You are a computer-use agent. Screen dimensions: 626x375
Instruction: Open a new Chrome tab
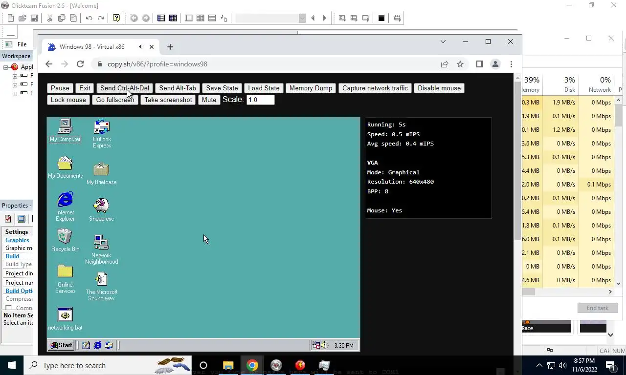click(x=170, y=47)
